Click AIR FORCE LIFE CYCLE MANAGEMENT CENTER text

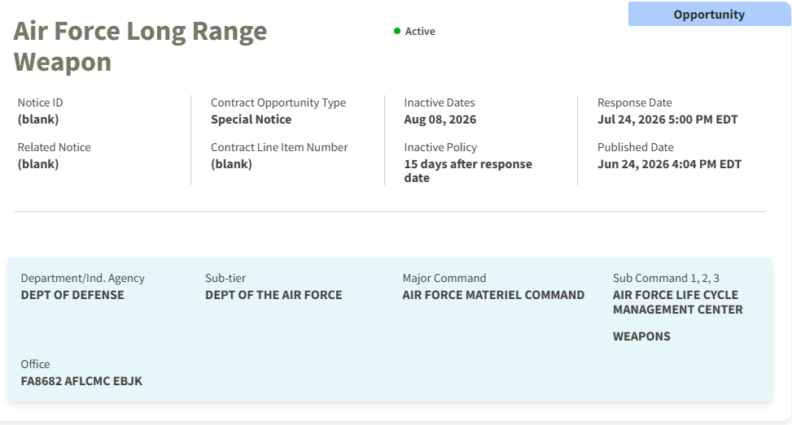[x=678, y=302]
